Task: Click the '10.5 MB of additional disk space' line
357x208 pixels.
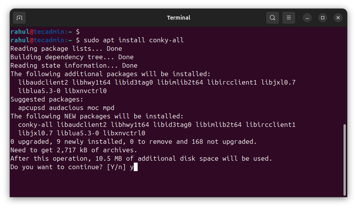Action: point(141,158)
